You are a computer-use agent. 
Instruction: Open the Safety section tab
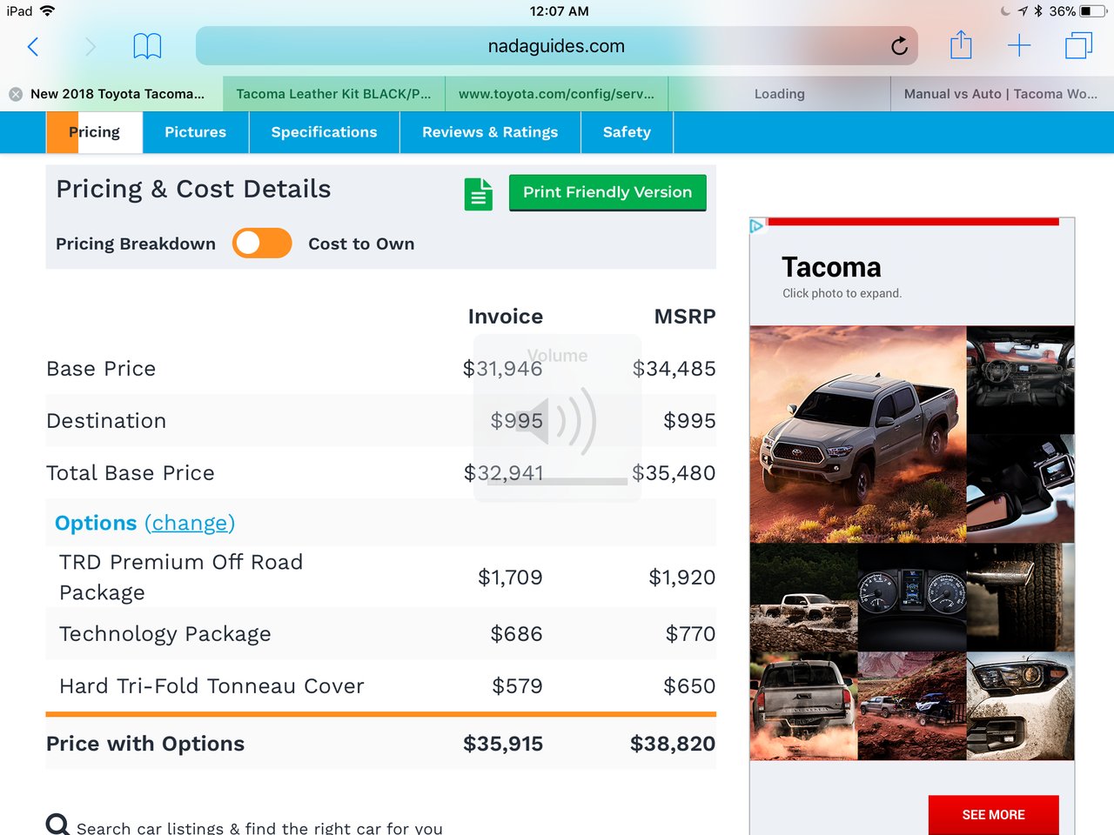click(x=627, y=132)
